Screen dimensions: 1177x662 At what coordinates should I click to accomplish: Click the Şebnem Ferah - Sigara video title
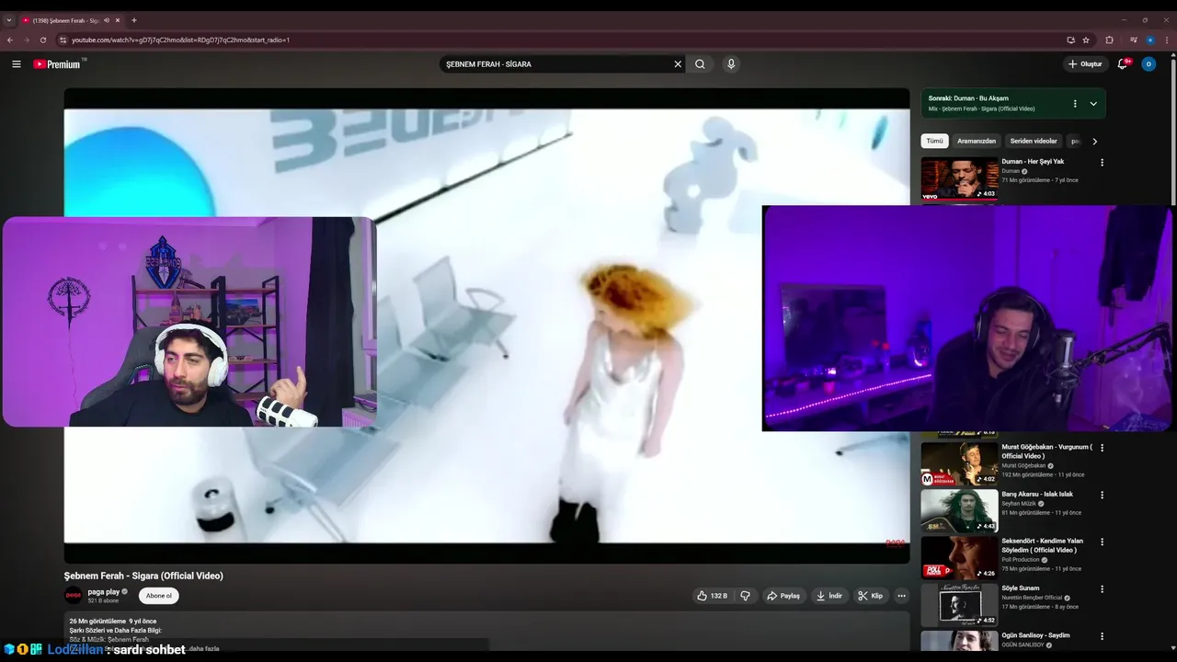[x=143, y=576]
